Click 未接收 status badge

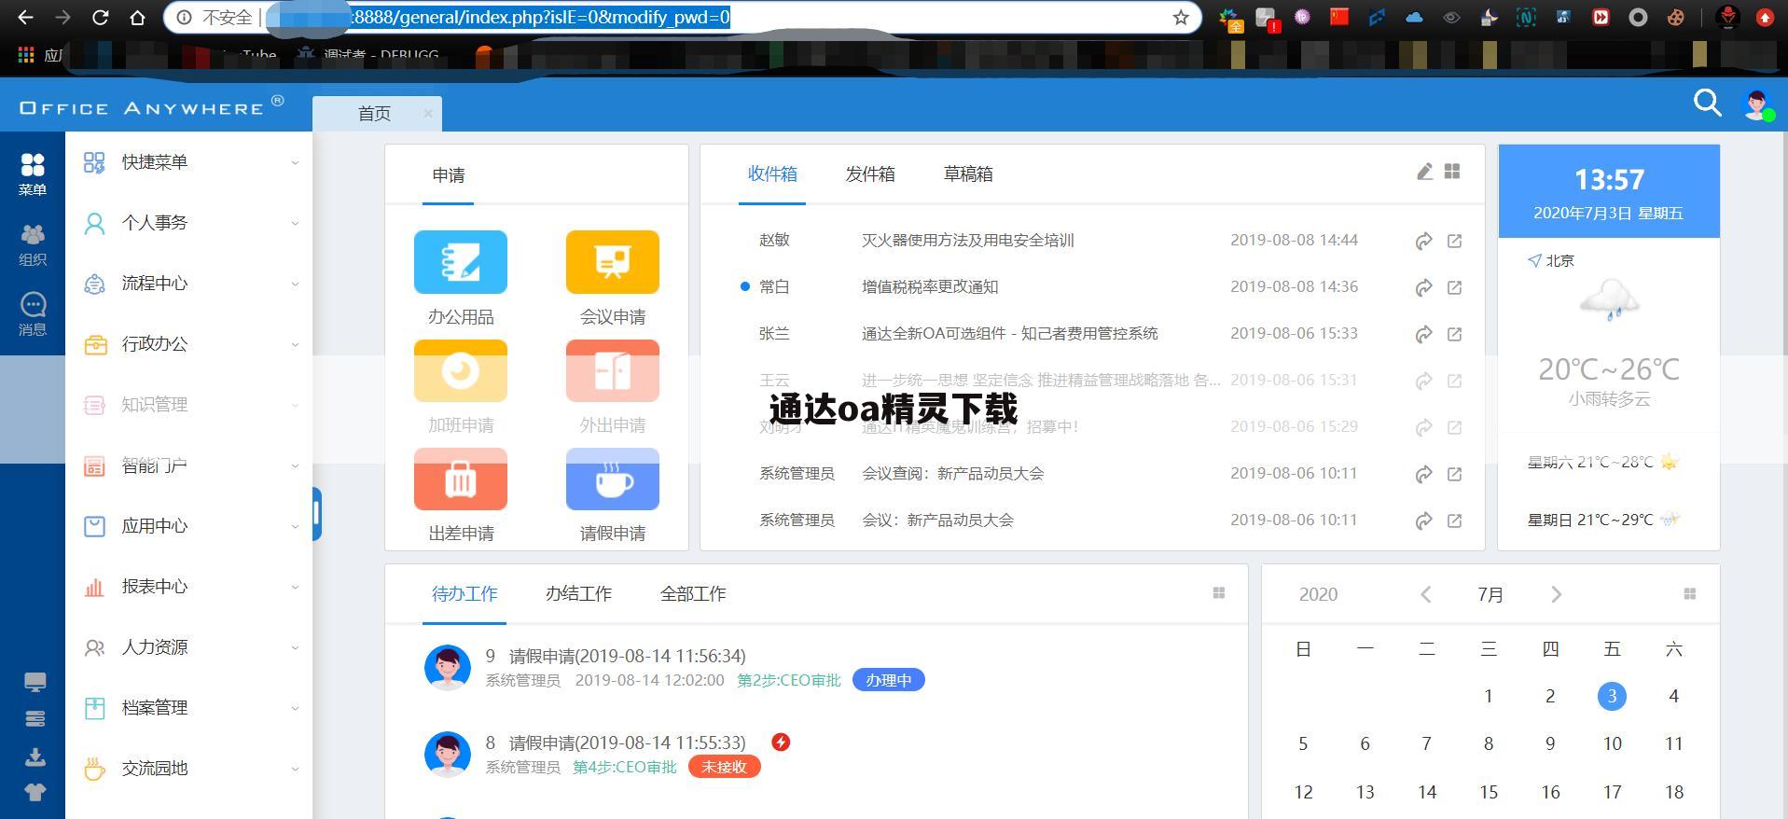[725, 767]
